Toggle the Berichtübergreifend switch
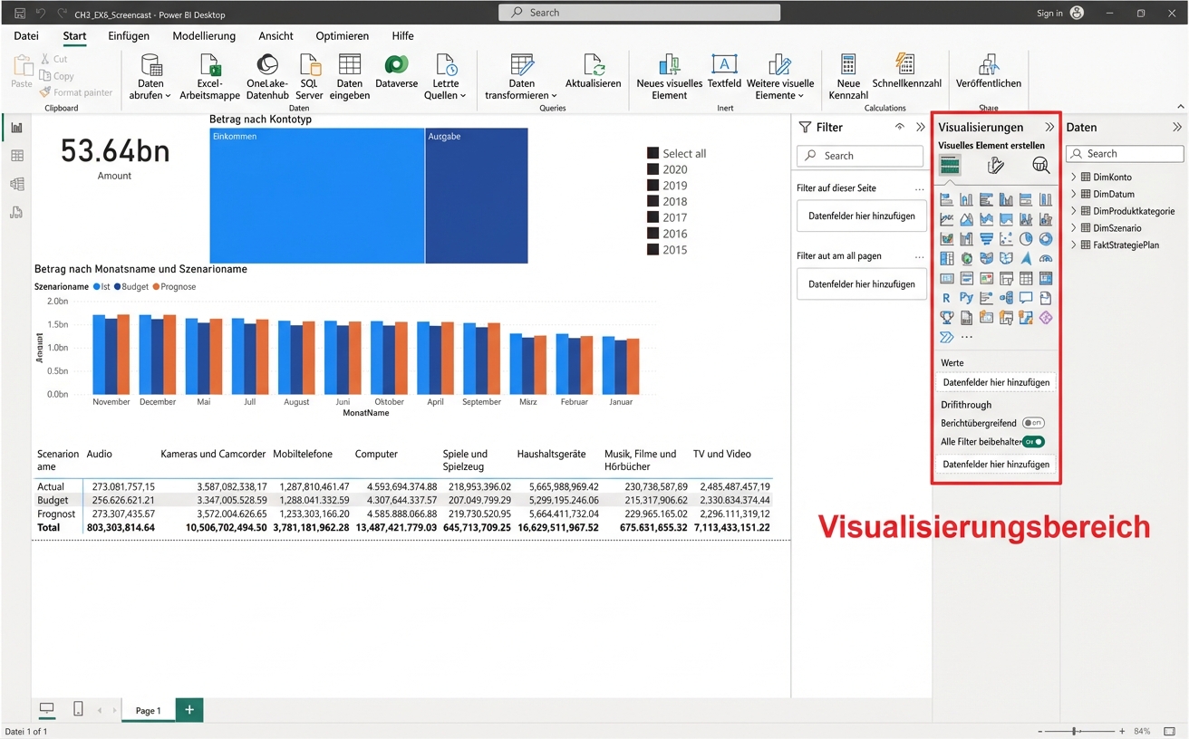The height and width of the screenshot is (739, 1189). click(x=1033, y=423)
